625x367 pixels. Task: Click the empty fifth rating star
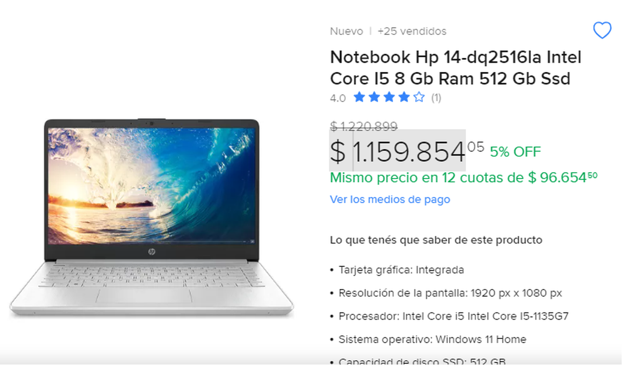point(419,97)
